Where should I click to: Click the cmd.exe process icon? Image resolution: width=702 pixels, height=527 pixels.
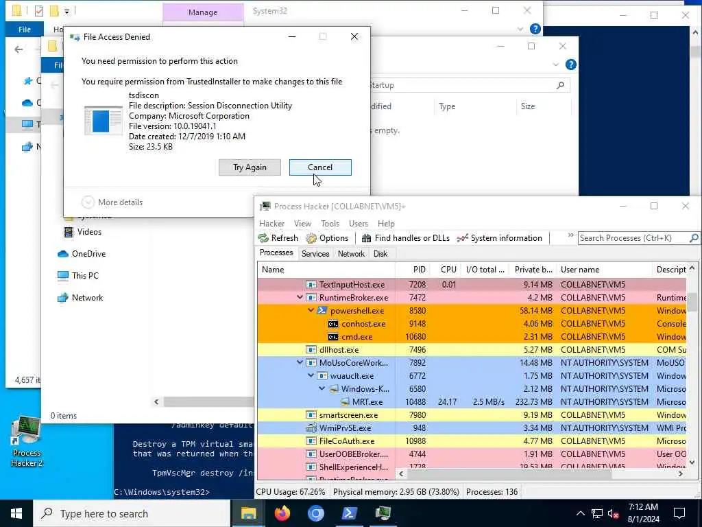tap(332, 336)
